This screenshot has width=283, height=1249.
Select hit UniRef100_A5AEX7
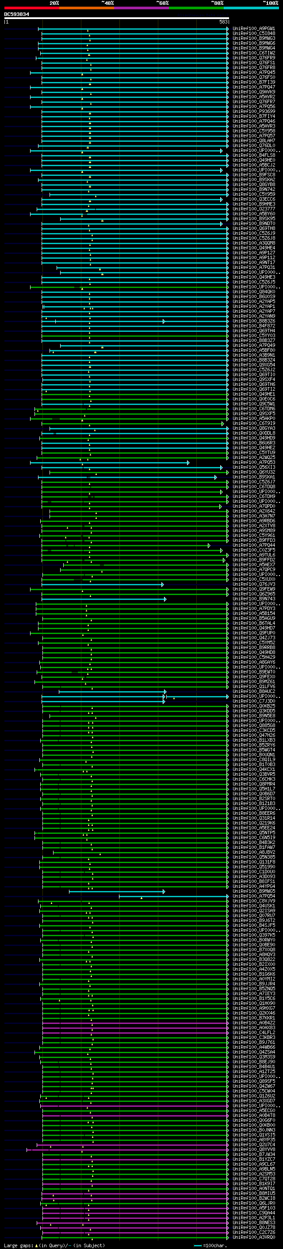[x=253, y=565]
